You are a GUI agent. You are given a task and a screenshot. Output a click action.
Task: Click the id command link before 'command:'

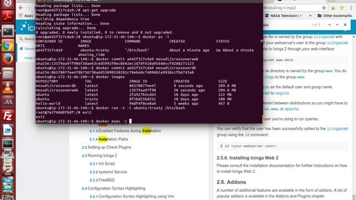[x=247, y=134]
